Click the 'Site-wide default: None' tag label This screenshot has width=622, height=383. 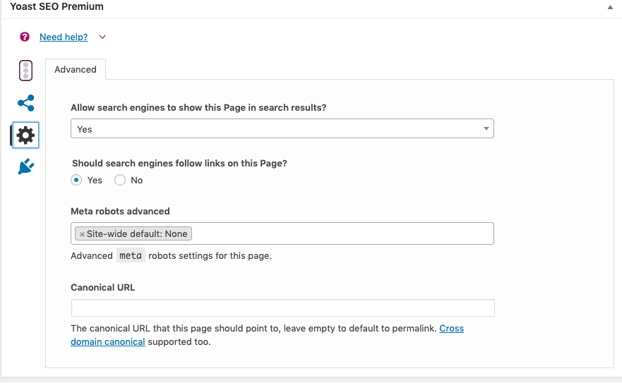tap(137, 234)
